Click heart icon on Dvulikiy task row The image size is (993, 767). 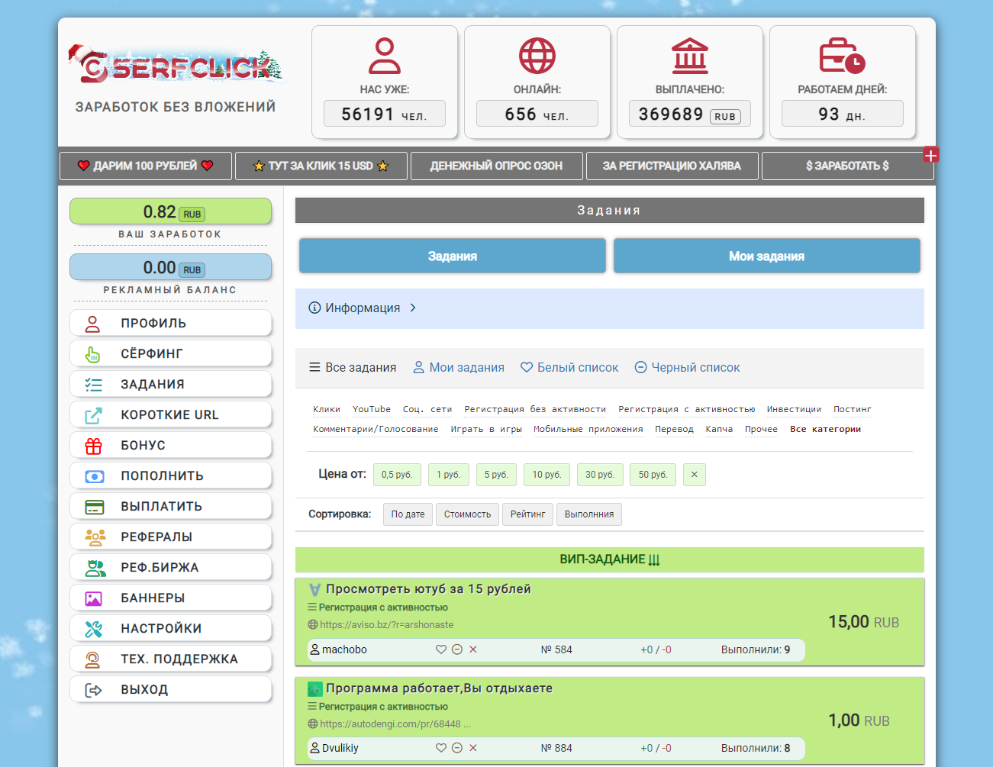tap(441, 748)
